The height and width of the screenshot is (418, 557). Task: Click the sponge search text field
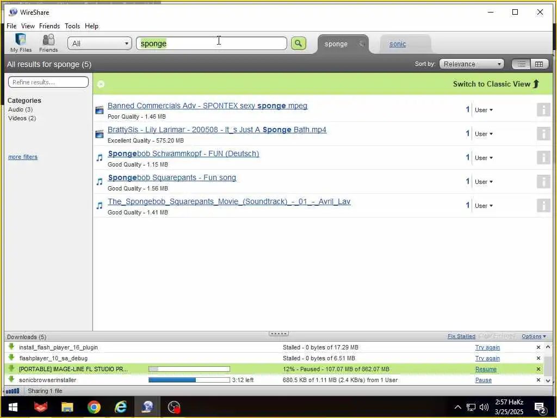coord(212,44)
